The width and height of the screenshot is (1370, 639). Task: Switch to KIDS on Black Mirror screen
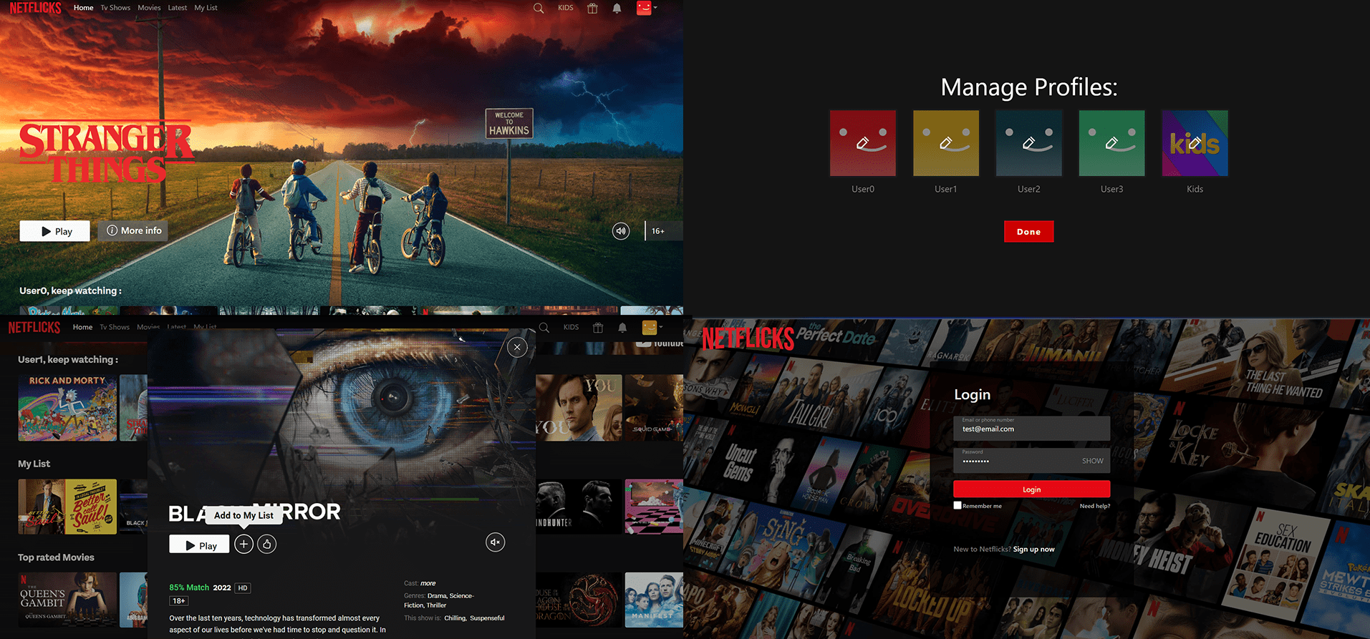click(571, 327)
